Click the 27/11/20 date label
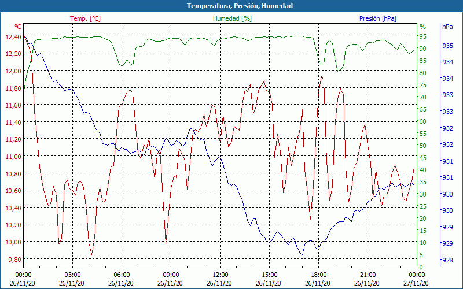Viewport: 463px width, 289px height. click(416, 283)
